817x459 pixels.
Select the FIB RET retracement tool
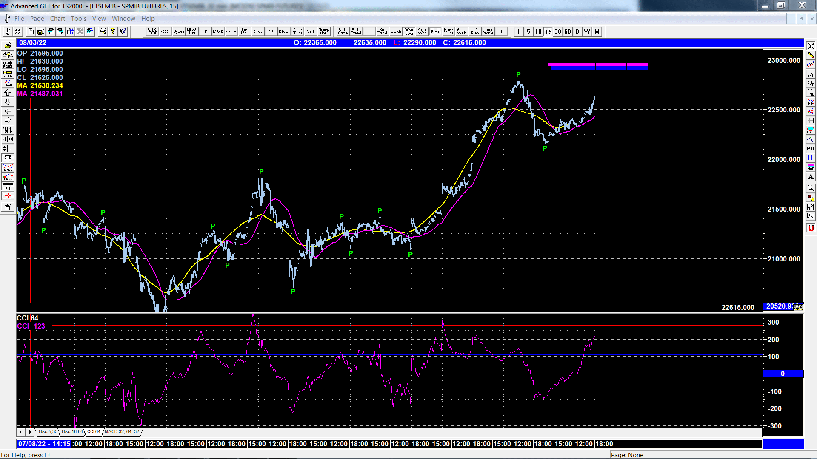pos(811,74)
